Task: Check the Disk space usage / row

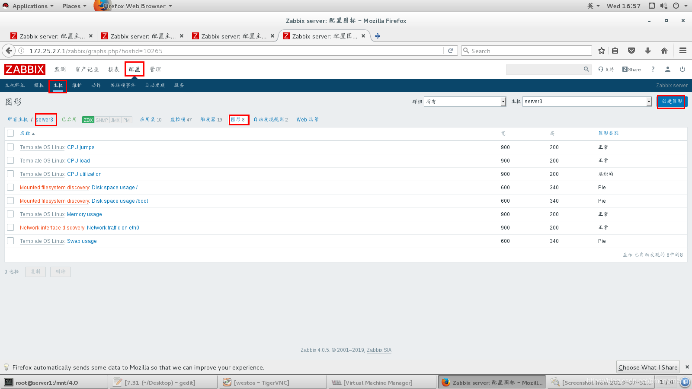Action: pyautogui.click(x=10, y=187)
